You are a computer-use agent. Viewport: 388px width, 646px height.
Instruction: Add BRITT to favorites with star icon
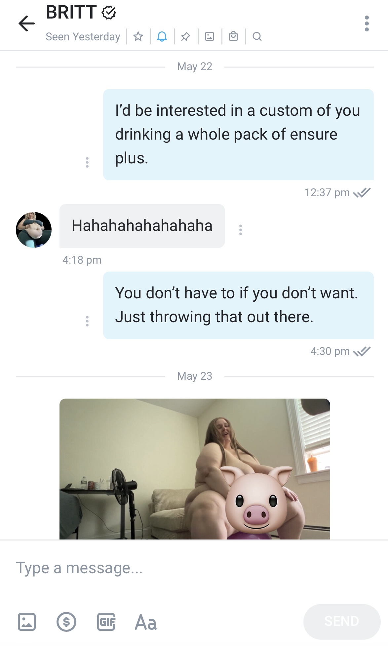(138, 36)
